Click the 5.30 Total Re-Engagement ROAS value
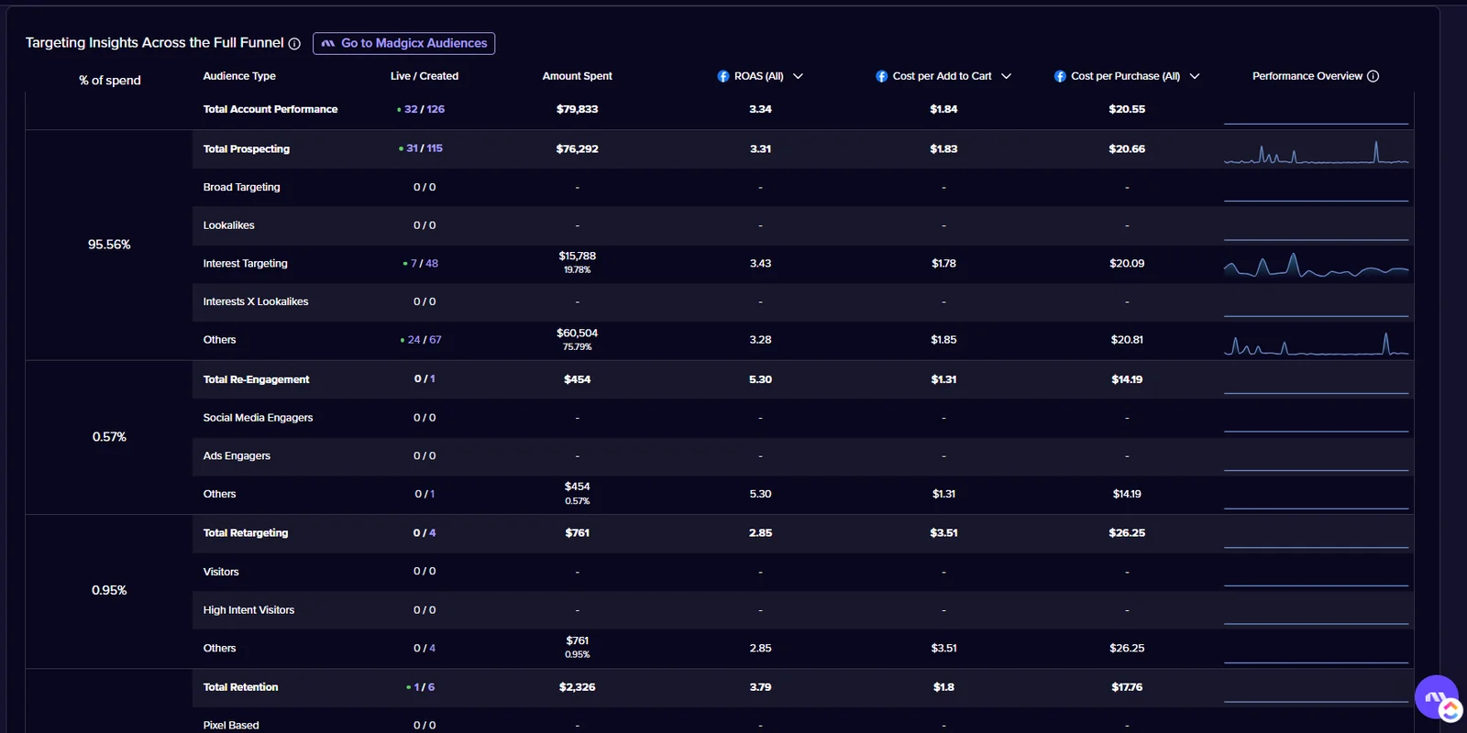Screen dimensions: 1467x733 coord(760,379)
